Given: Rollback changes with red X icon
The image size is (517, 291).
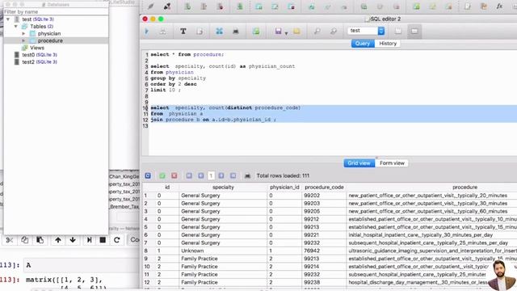Looking at the screenshot, I should (174, 176).
